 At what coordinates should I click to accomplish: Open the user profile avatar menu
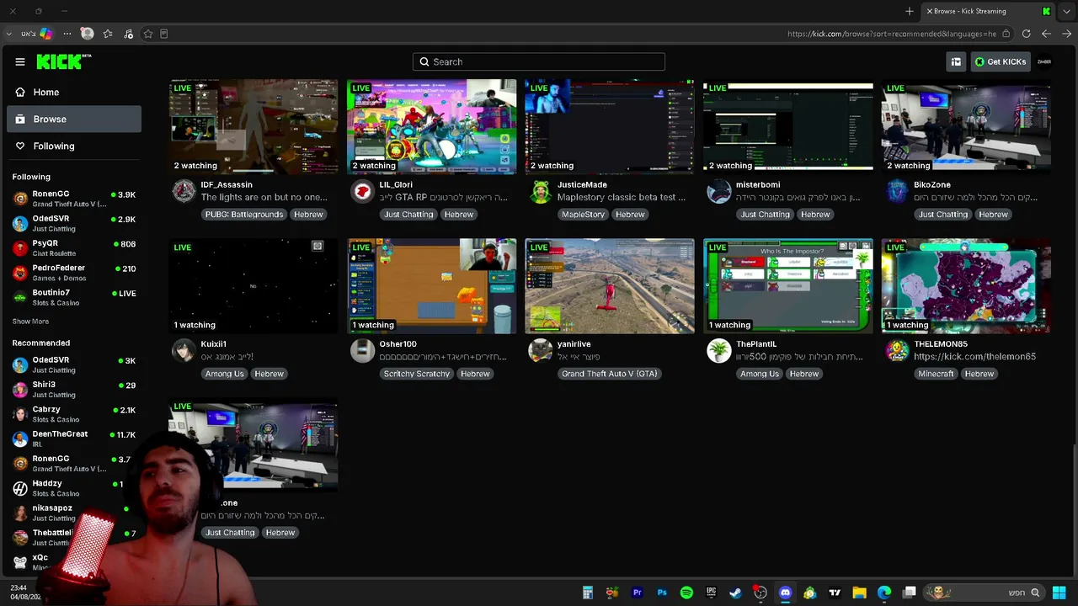tap(1044, 61)
